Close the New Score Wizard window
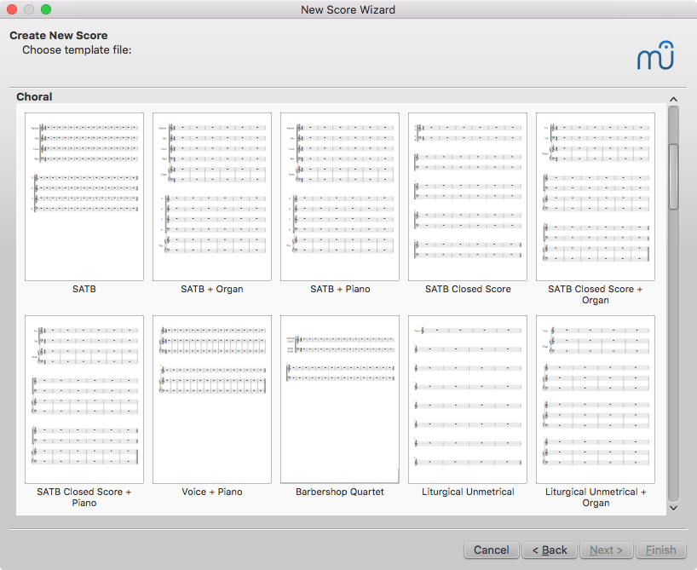 [x=12, y=9]
